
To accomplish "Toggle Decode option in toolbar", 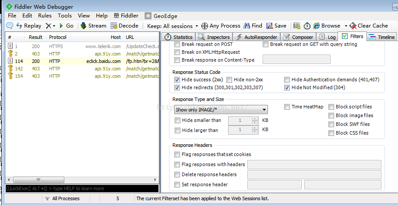I will coord(124,26).
